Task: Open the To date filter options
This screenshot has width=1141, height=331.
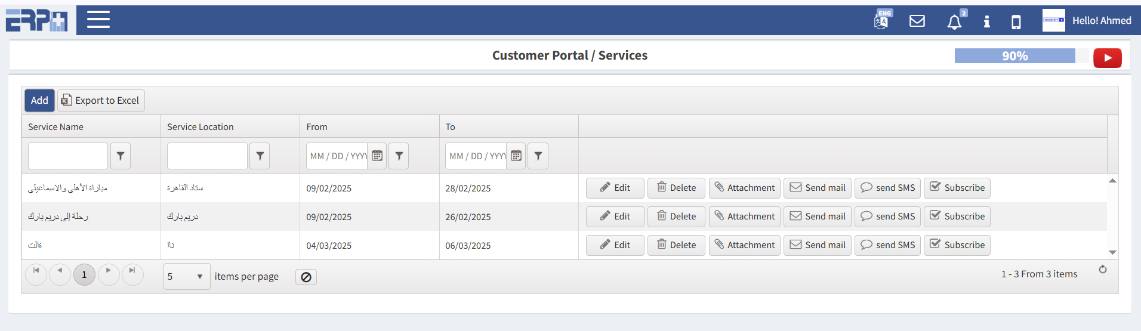Action: click(538, 156)
